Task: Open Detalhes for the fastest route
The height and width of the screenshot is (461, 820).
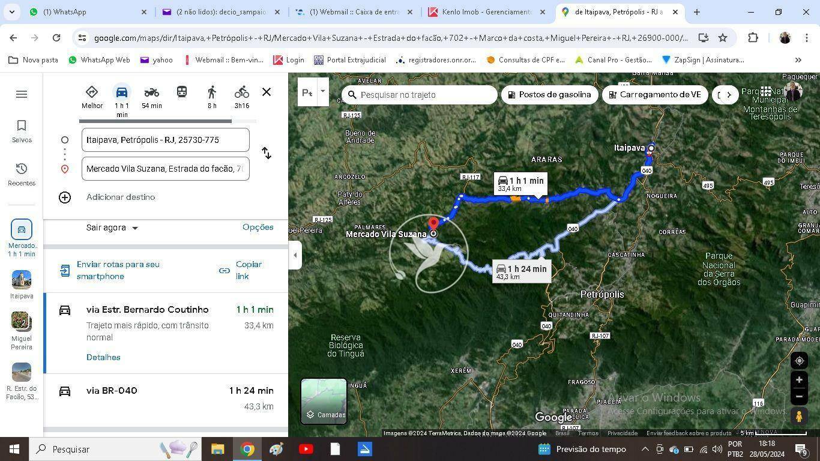Action: pyautogui.click(x=103, y=357)
